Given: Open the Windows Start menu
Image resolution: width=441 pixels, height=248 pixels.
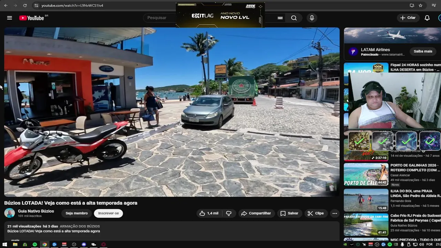Looking at the screenshot, I should click(4, 245).
